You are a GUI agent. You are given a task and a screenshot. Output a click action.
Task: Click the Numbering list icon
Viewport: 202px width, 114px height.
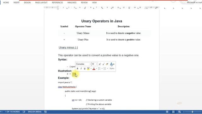click(105, 68)
